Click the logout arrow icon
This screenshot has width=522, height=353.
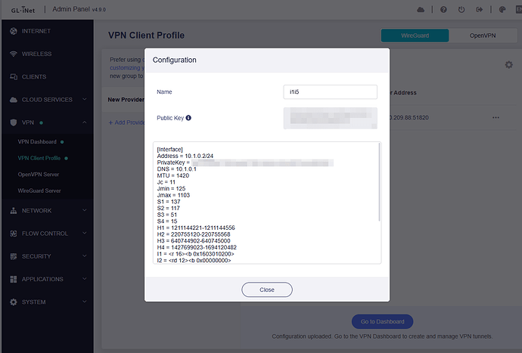point(480,10)
